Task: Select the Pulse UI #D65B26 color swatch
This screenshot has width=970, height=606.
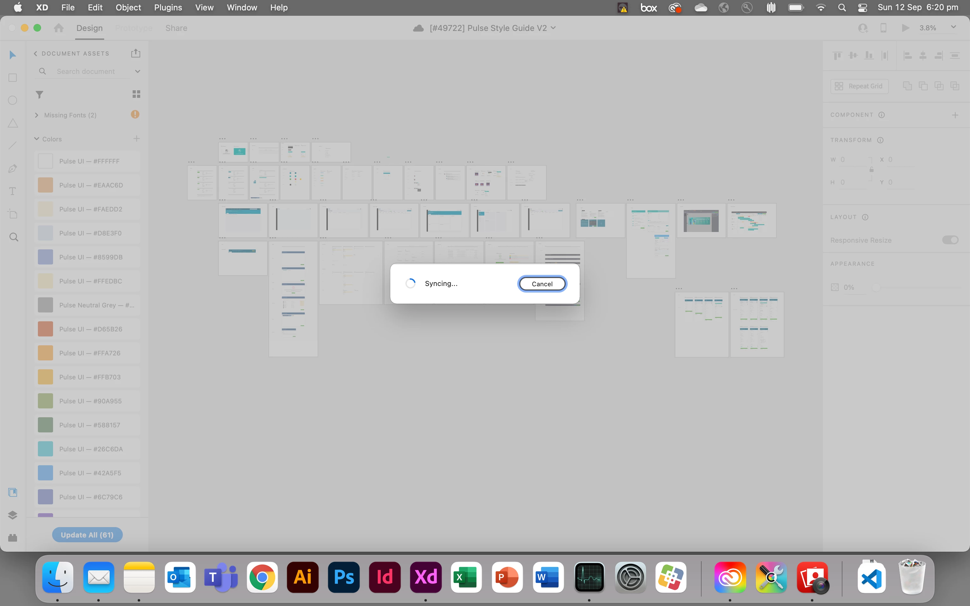Action: pos(45,329)
